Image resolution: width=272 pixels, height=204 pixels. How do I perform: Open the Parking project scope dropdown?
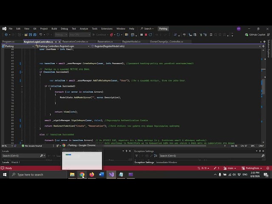coord(18,46)
